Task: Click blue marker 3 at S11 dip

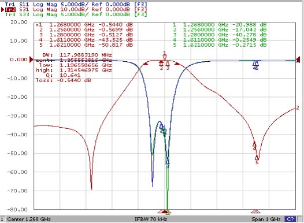Action: pos(168,163)
